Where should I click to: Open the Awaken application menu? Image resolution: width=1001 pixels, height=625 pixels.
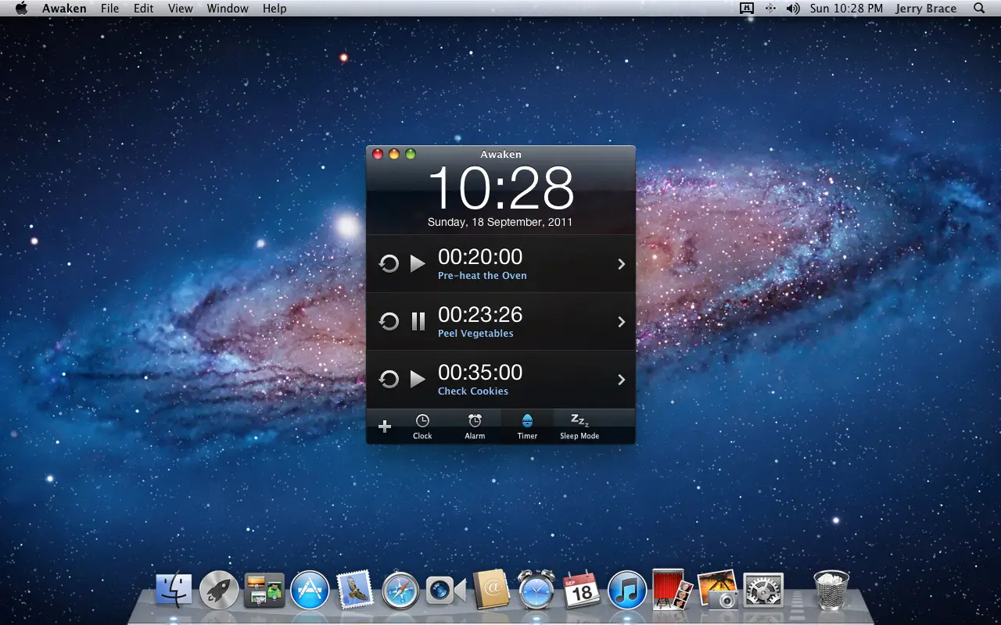[64, 9]
